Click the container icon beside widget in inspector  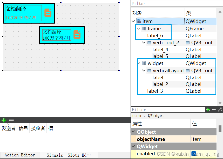[144, 63]
